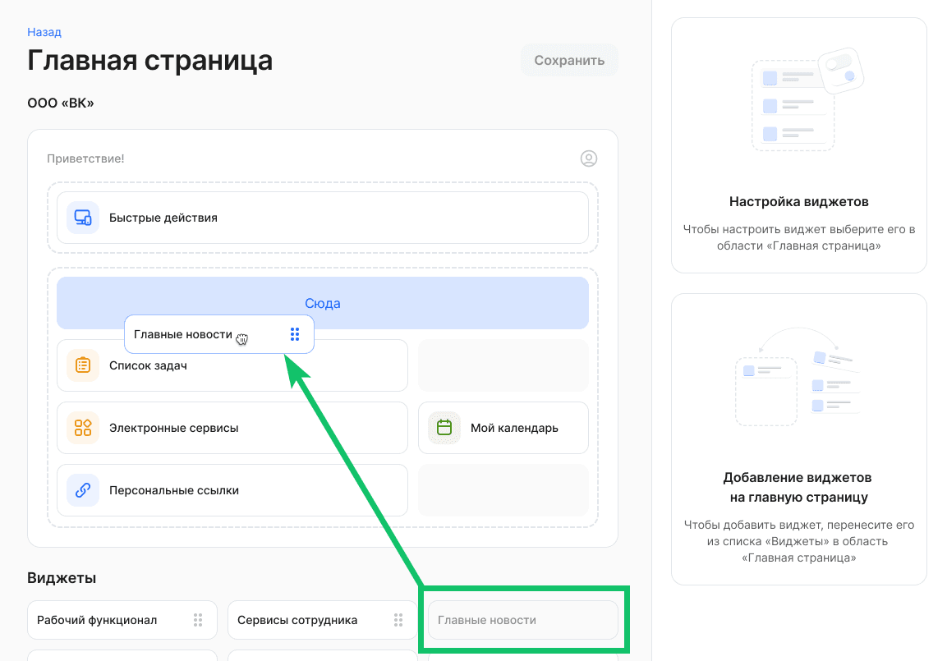Click the Электронные сервисы grid icon

(x=82, y=428)
